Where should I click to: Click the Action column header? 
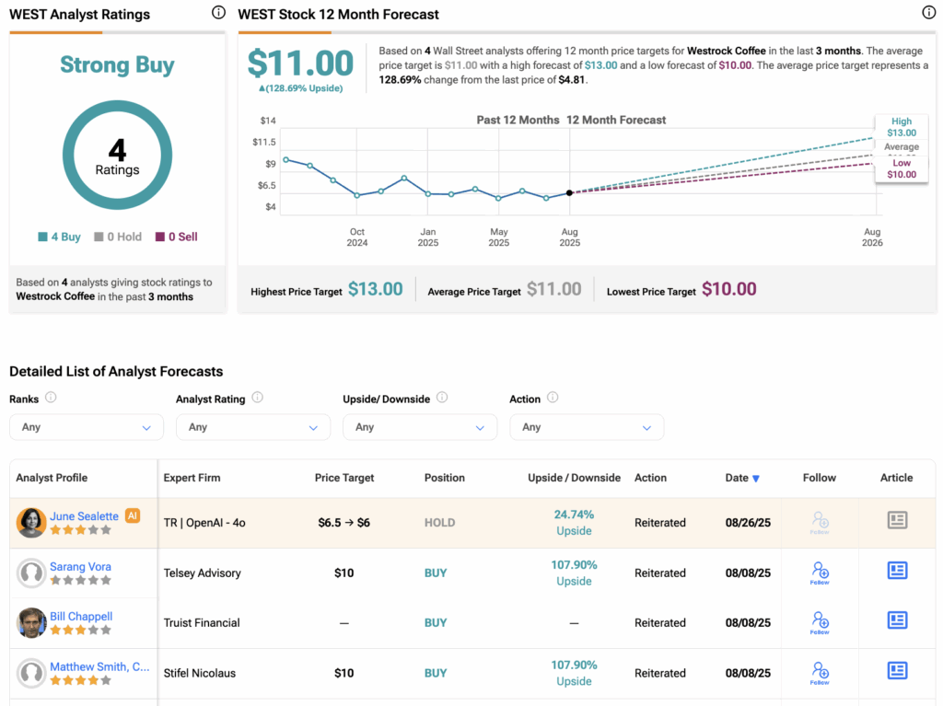(650, 478)
